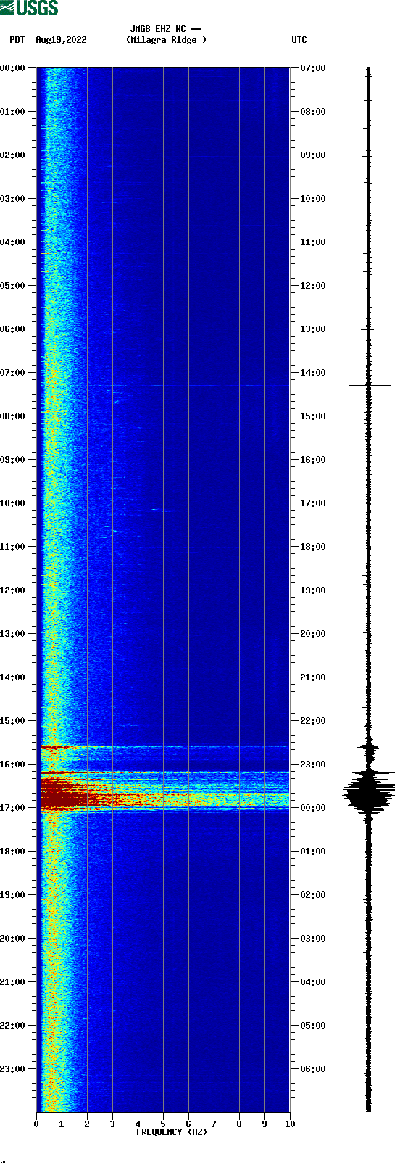Click the 01:00 PDT time label
The width and height of the screenshot is (400, 1170).
(x=12, y=112)
